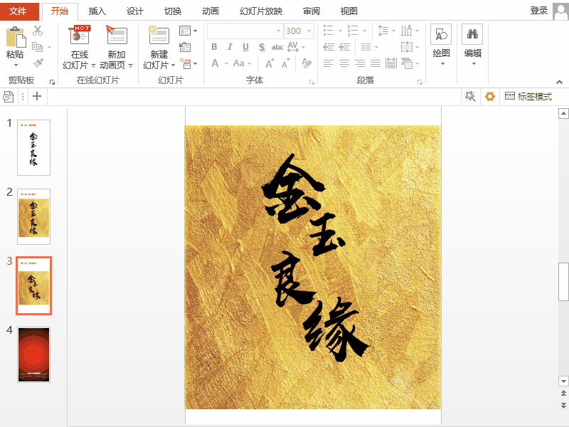
Task: Click the Find binoculars editing icon
Action: point(472,34)
